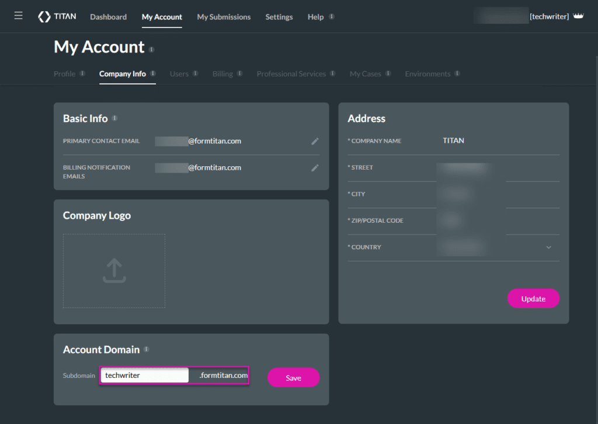
Task: Click the Subdomain text input field
Action: tap(144, 376)
